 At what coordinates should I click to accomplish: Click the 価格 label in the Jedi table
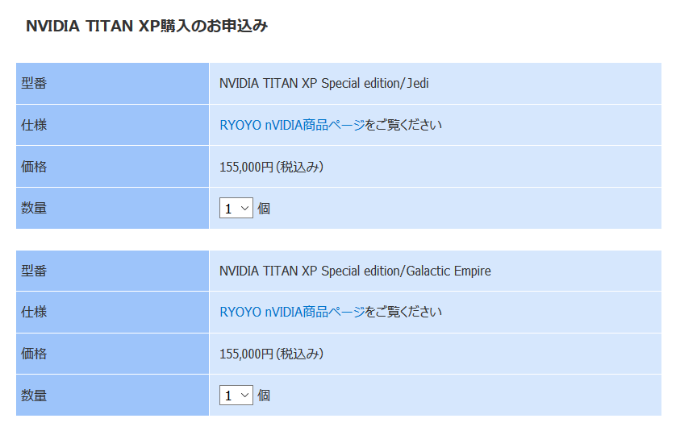(34, 167)
